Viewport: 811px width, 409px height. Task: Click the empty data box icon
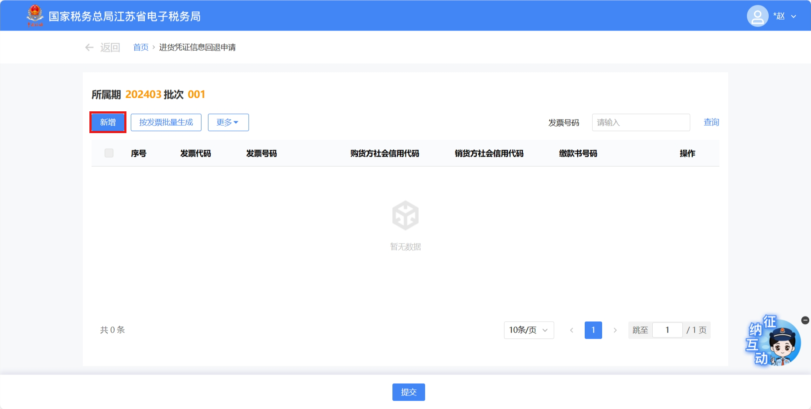[405, 215]
